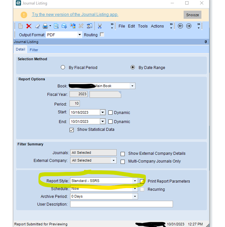This screenshot has width=225, height=227.
Task: Uncheck Show Statistical Data
Action: point(71,130)
